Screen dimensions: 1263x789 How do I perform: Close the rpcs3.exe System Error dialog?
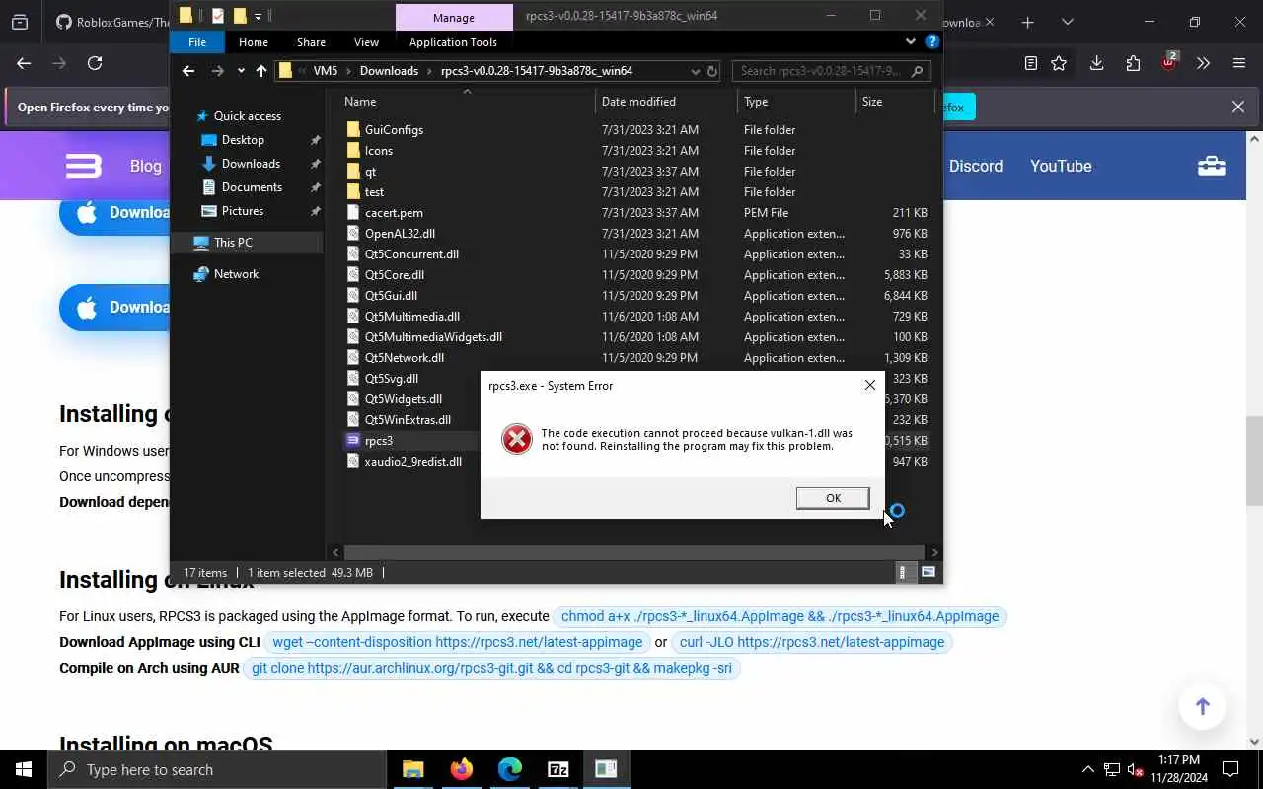pyautogui.click(x=869, y=385)
